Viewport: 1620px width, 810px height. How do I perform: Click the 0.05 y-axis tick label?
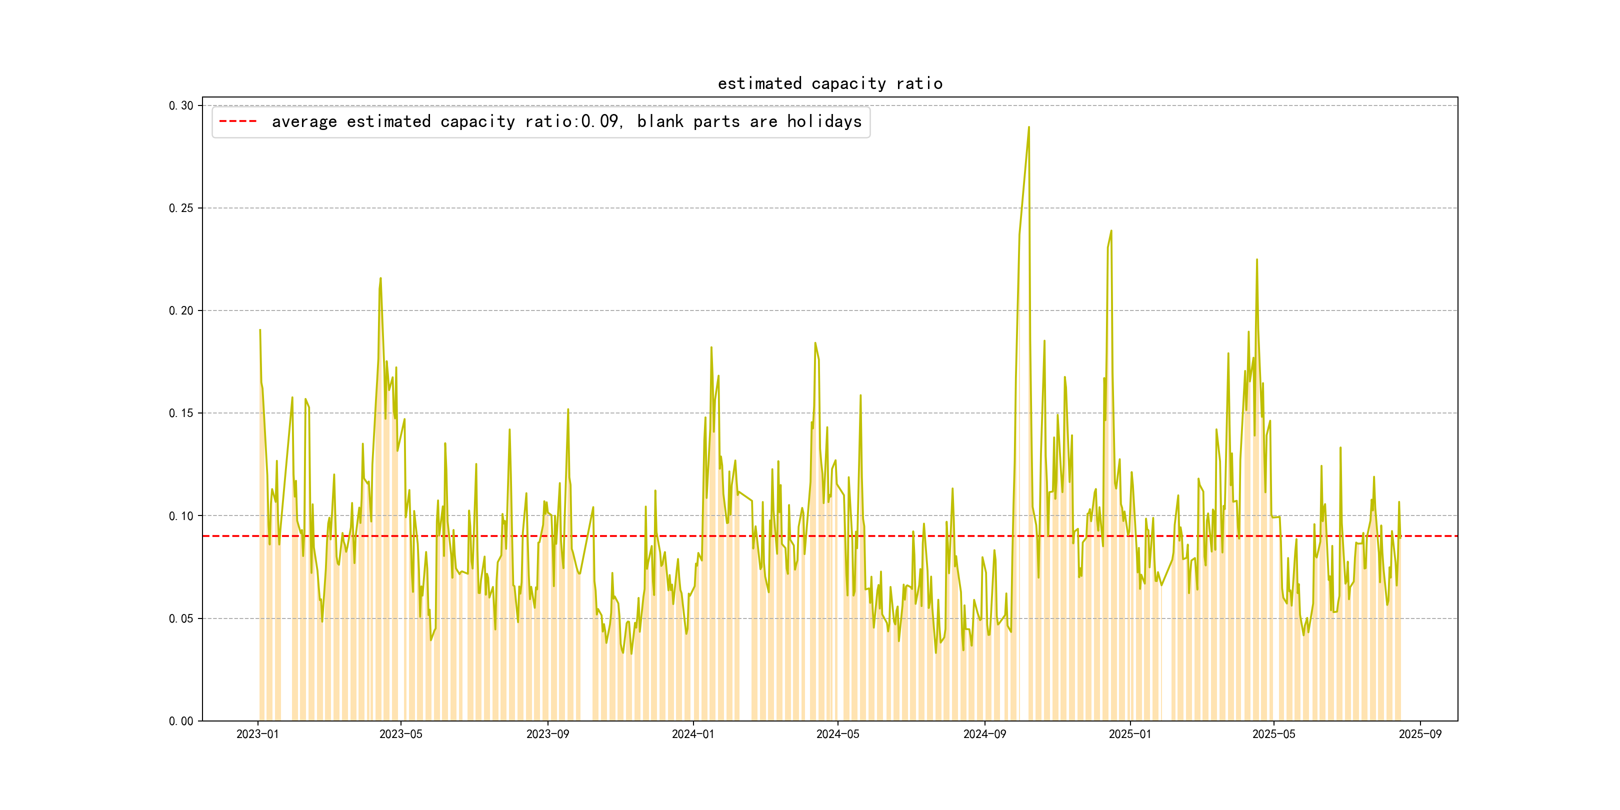point(180,619)
